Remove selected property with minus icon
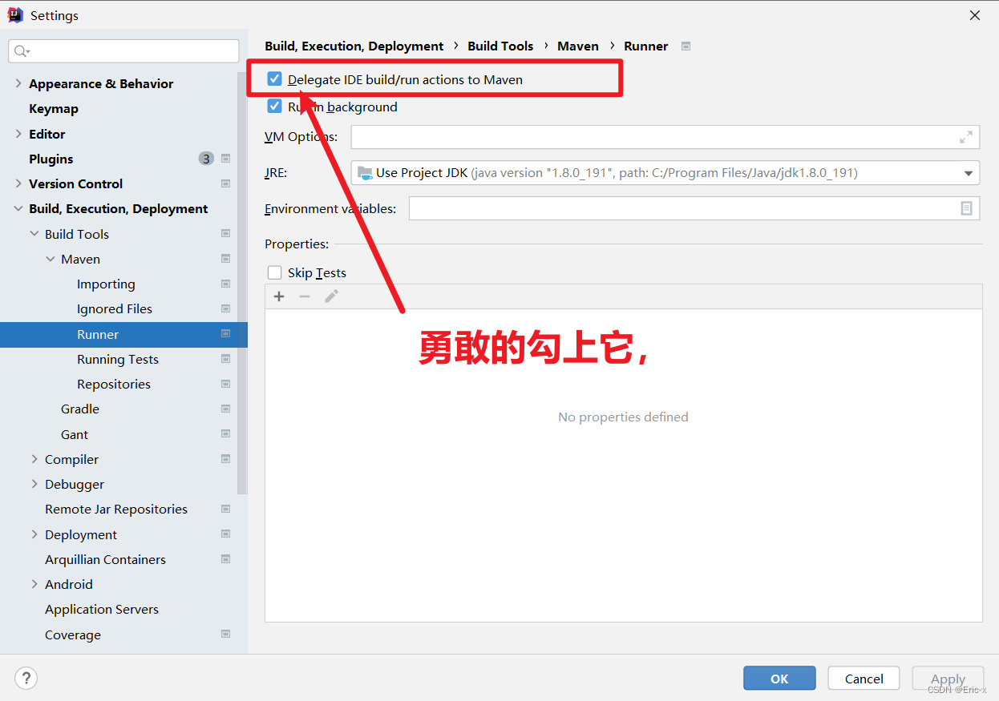Viewport: 999px width, 701px height. click(x=305, y=296)
